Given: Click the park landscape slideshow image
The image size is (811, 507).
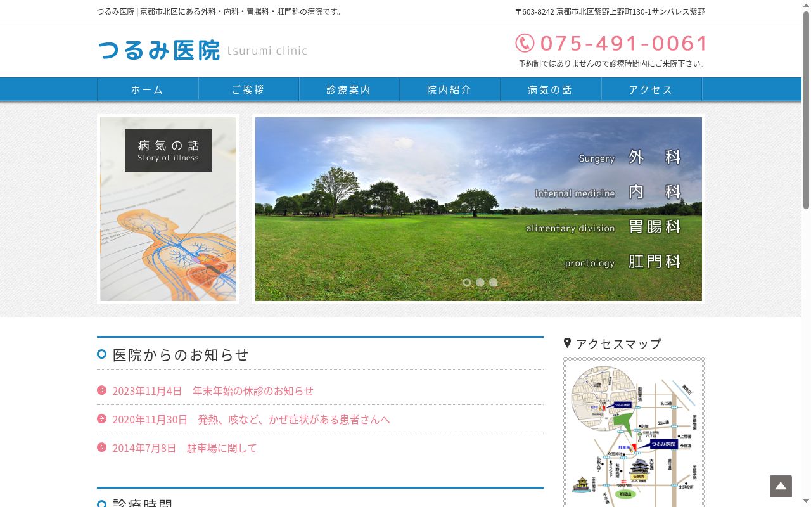Looking at the screenshot, I should (x=478, y=209).
